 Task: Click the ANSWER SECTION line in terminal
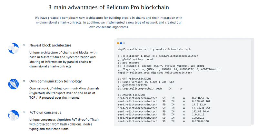point(131,95)
